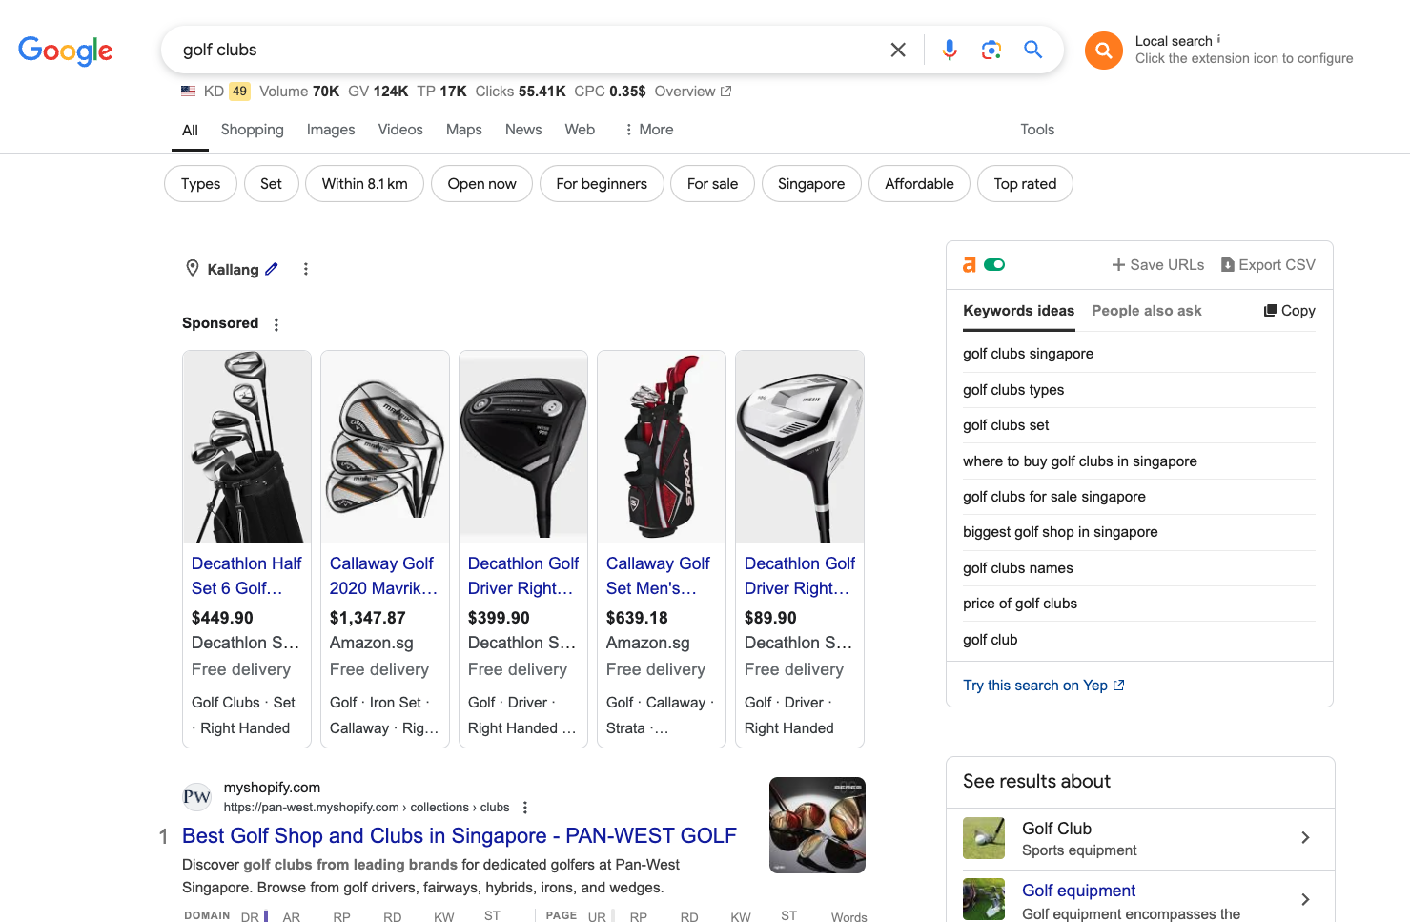Clear the search box text
Viewport: 1410px width, 922px height.
click(x=897, y=50)
